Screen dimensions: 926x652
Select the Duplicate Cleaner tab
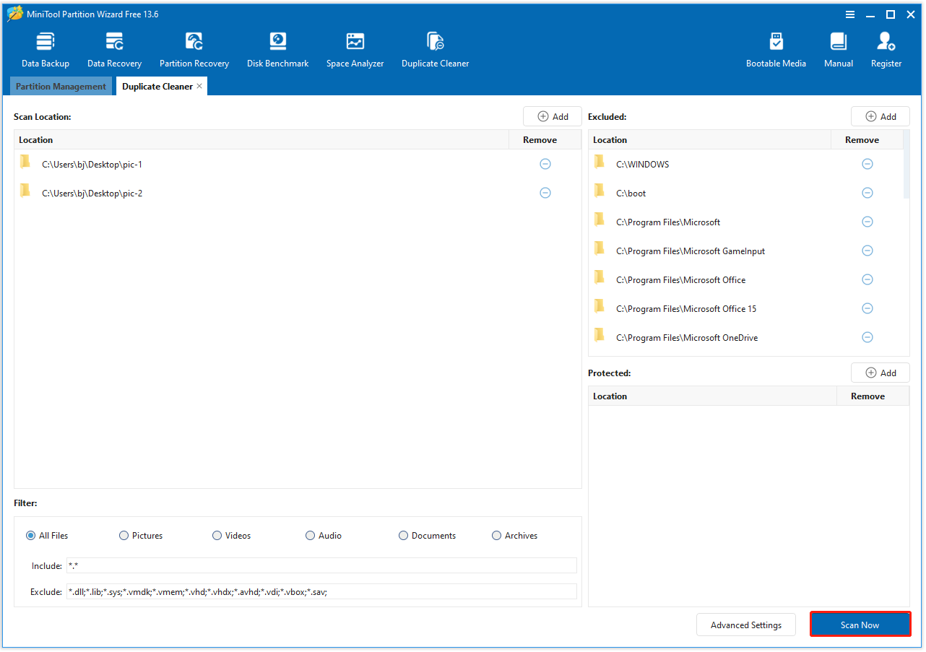(157, 86)
